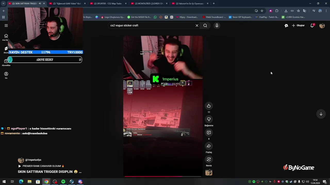Open the tab search dropdown arrow
This screenshot has width=330, height=185.
pos(3,4)
